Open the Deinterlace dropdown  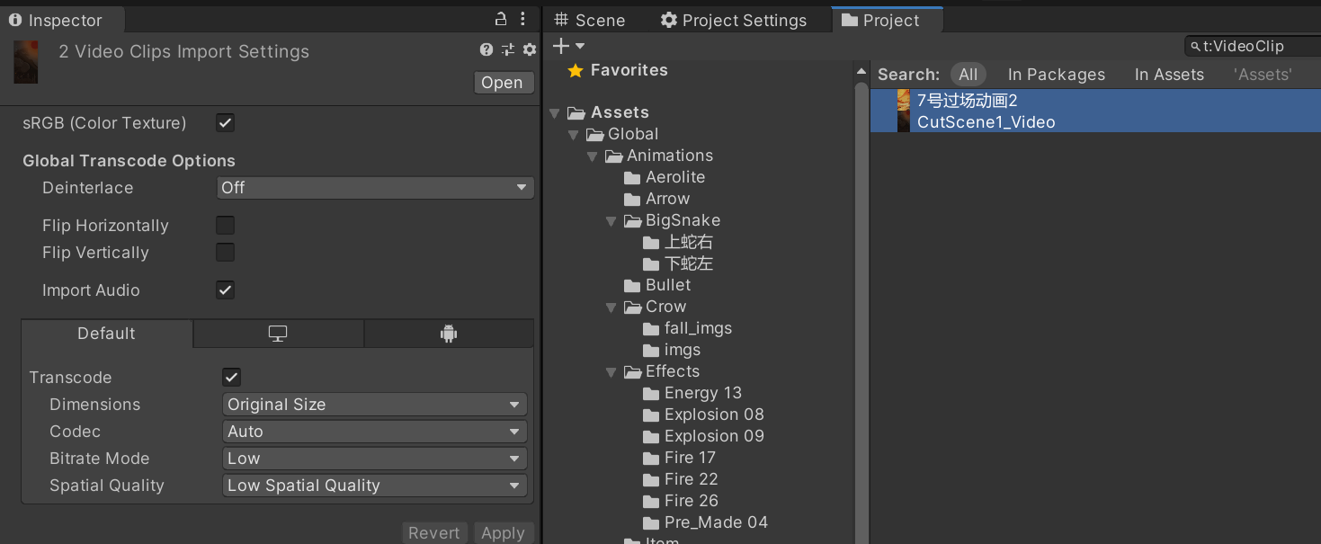point(375,188)
